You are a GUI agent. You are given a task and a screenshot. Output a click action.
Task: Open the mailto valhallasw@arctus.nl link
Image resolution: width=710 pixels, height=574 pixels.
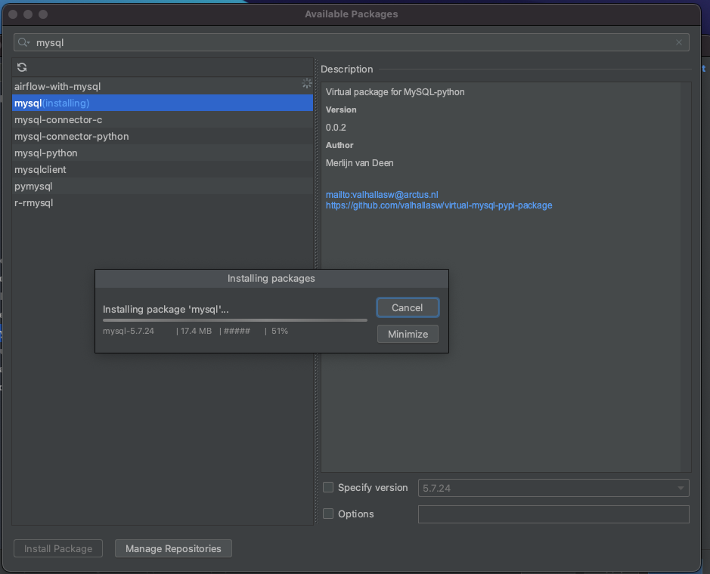[x=382, y=195]
